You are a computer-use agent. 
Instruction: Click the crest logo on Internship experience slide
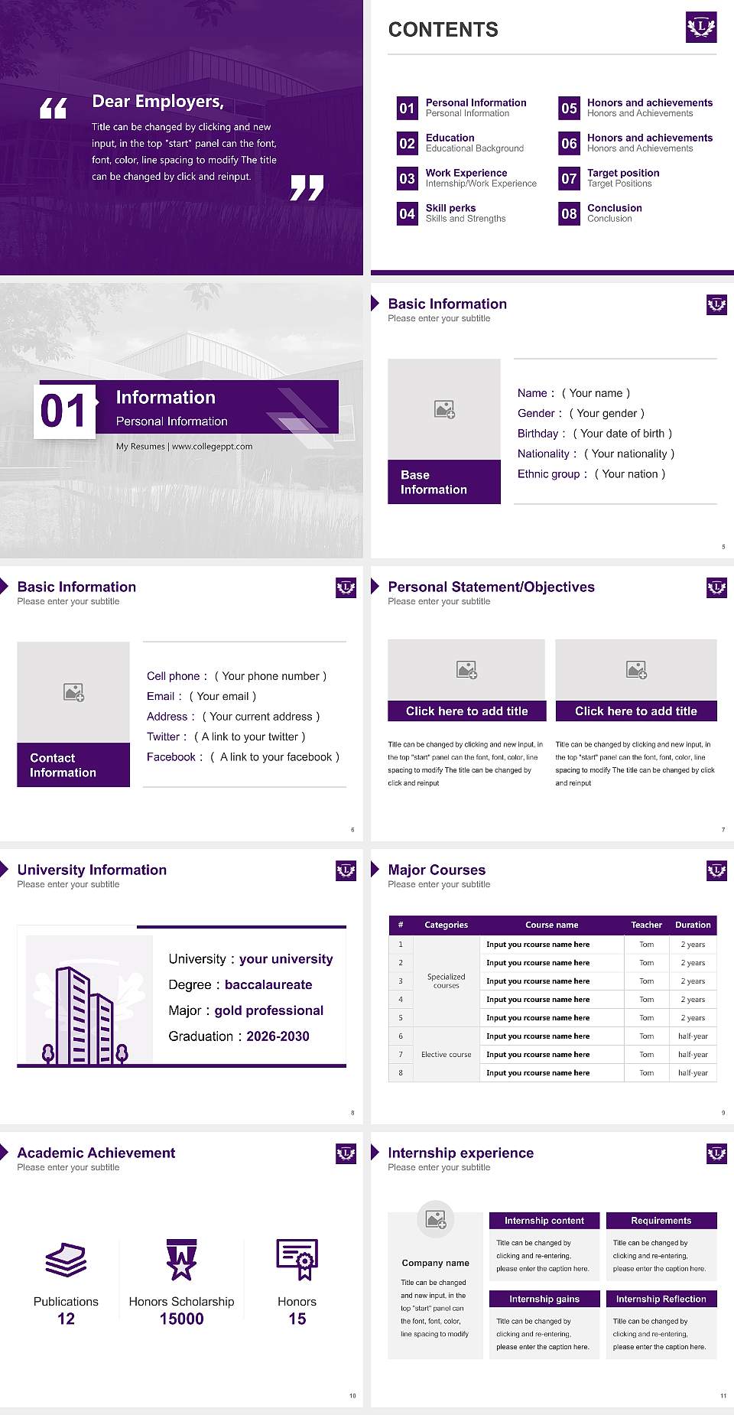tap(716, 1153)
